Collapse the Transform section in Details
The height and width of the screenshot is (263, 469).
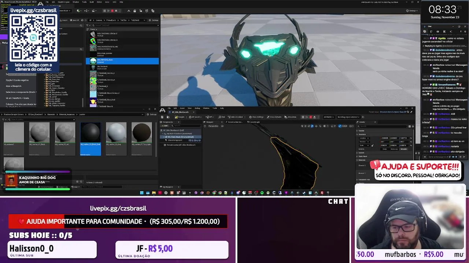(x=357, y=134)
